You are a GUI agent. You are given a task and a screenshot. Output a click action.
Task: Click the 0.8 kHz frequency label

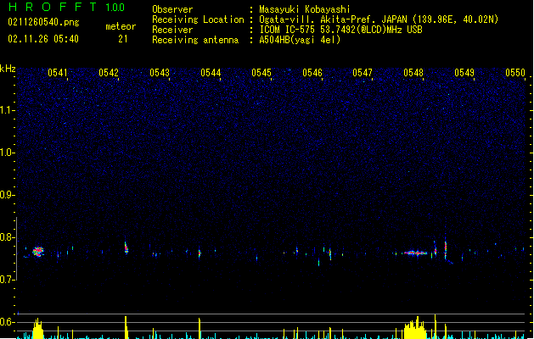(7, 237)
